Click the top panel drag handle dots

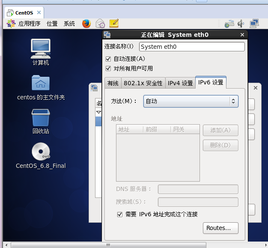219,24
